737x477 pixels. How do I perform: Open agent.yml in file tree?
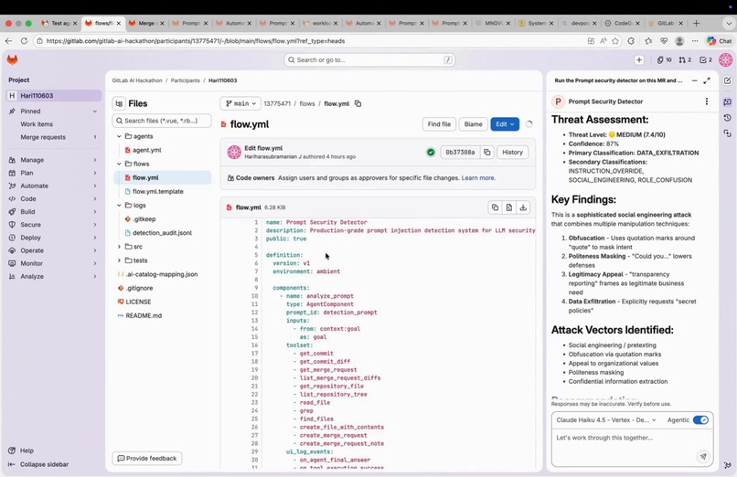(146, 150)
